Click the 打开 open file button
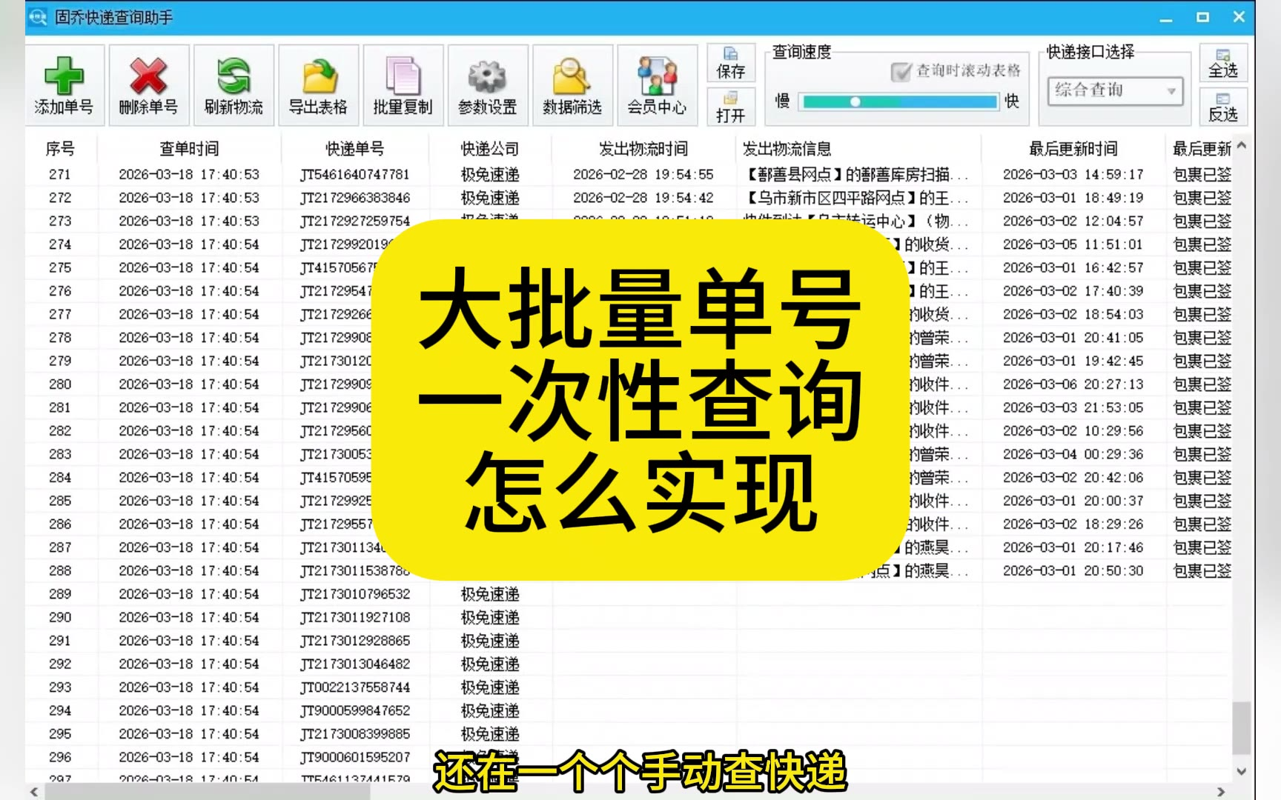Image resolution: width=1281 pixels, height=800 pixels. (x=730, y=107)
